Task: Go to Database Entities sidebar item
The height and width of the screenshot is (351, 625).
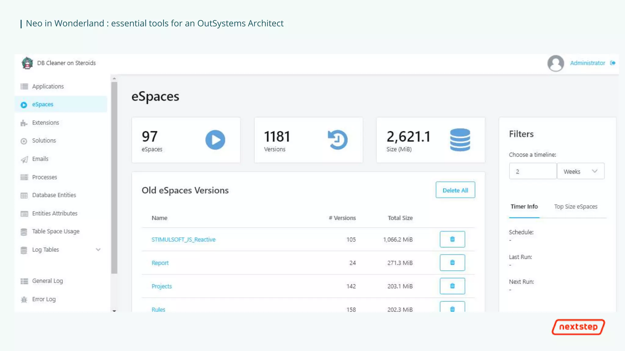Action: pos(54,195)
